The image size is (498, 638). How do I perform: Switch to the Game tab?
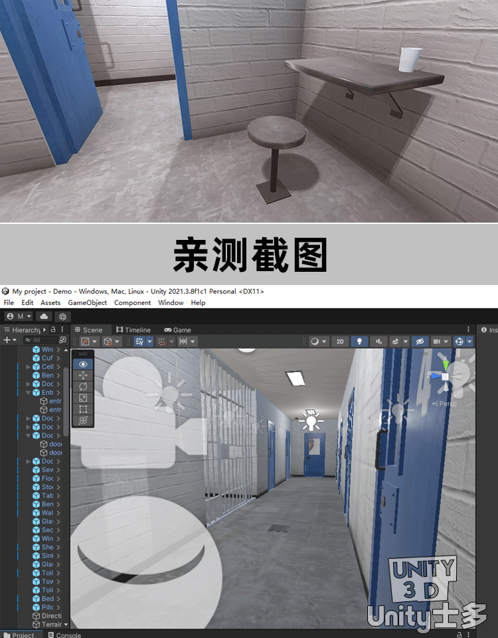point(177,330)
